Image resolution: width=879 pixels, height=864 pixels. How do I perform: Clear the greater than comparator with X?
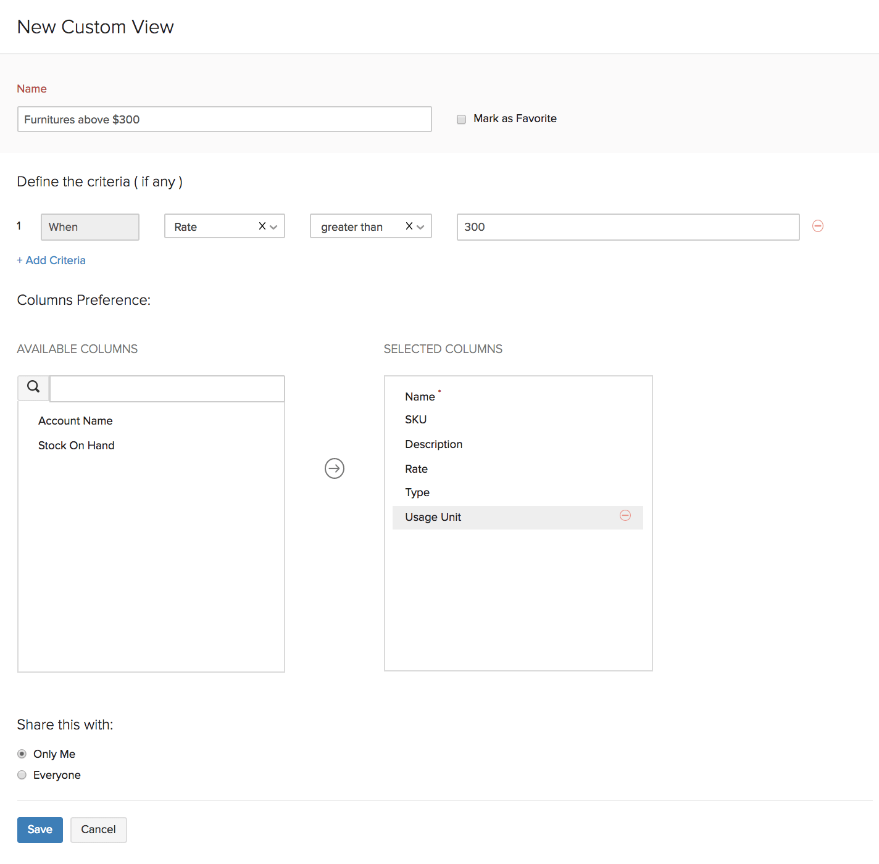coord(409,226)
